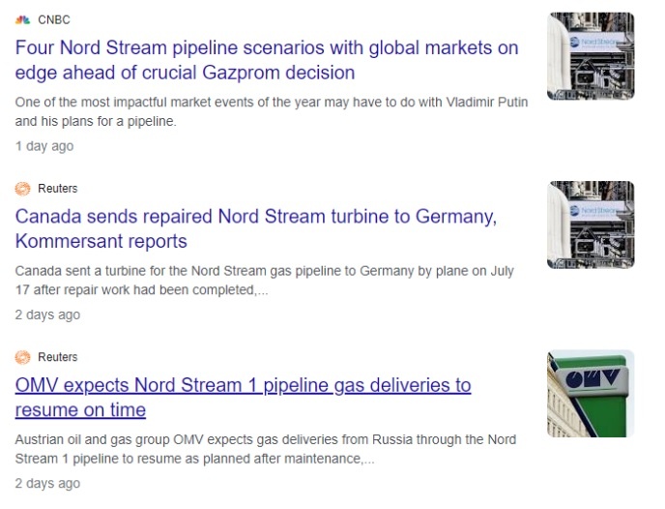Click the second Reuters logo icon
The image size is (665, 509).
tap(23, 357)
